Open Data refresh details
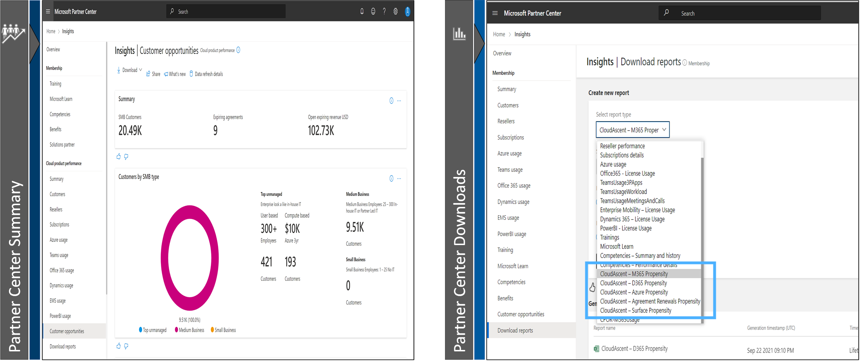This screenshot has width=860, height=361. [x=206, y=74]
